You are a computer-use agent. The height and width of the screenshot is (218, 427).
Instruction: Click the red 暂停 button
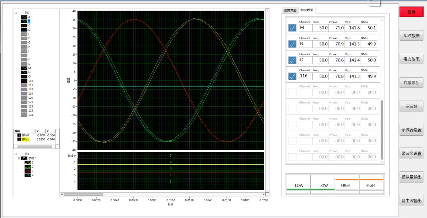click(x=411, y=12)
